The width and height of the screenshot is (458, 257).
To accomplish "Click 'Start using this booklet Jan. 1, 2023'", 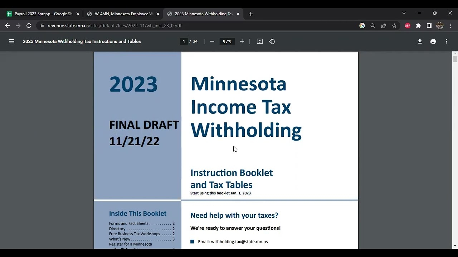I will click(x=220, y=193).
